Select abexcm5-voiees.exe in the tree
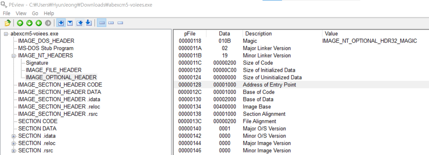 pos(34,34)
